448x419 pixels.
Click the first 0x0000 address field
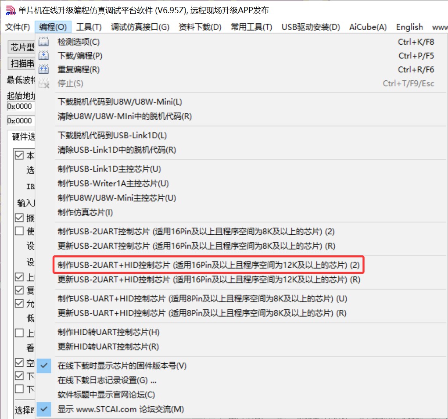point(21,106)
